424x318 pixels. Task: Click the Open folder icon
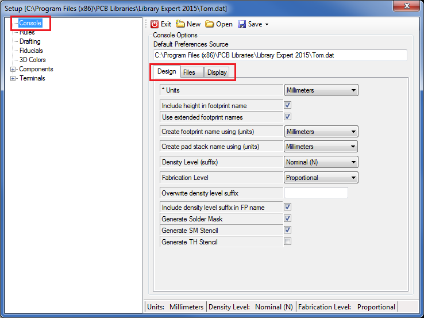tap(210, 24)
